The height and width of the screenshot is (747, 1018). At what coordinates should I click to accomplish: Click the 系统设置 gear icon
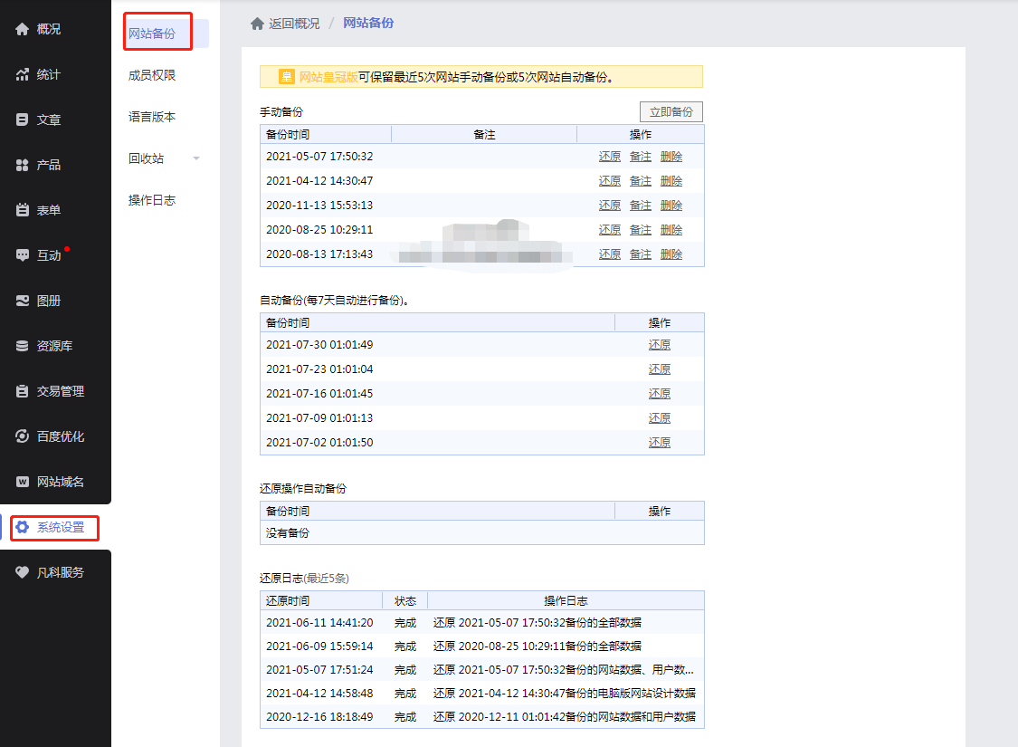point(22,527)
